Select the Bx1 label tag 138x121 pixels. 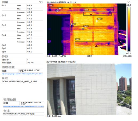point(73,24)
